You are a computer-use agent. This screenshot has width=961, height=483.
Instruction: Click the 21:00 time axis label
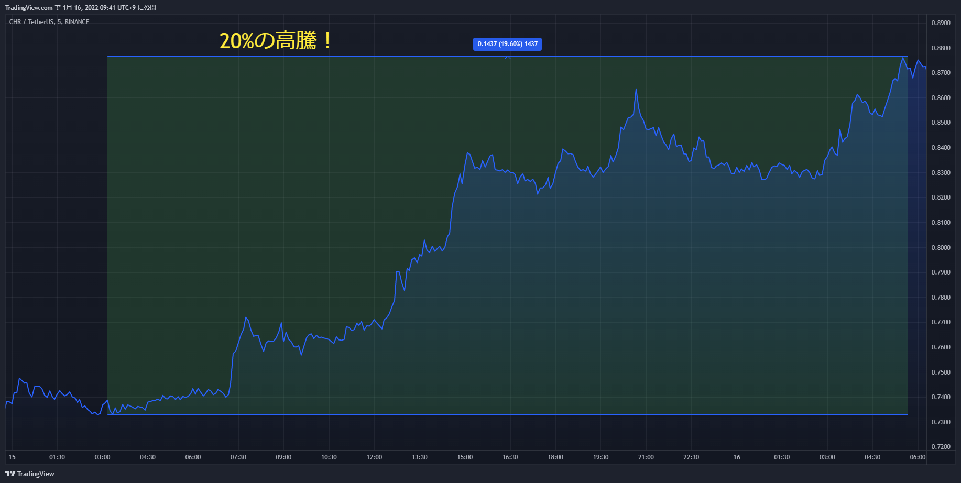coord(646,457)
